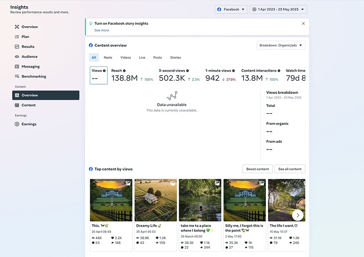Click the 'Views breakdown' heading

282,93
